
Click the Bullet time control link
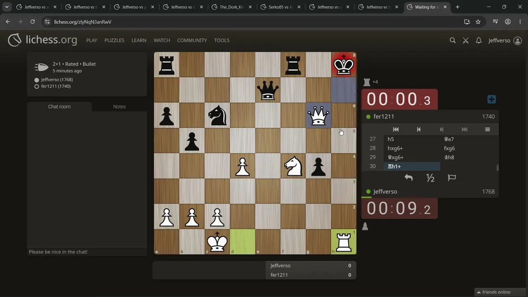89,64
